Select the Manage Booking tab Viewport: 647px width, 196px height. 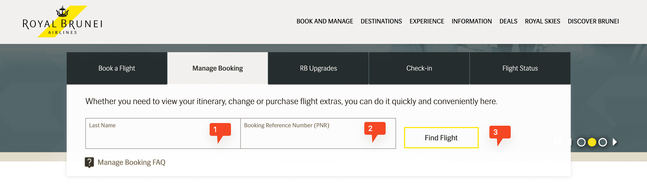tap(218, 68)
